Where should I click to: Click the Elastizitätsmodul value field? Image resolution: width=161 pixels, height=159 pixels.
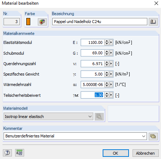93,42
